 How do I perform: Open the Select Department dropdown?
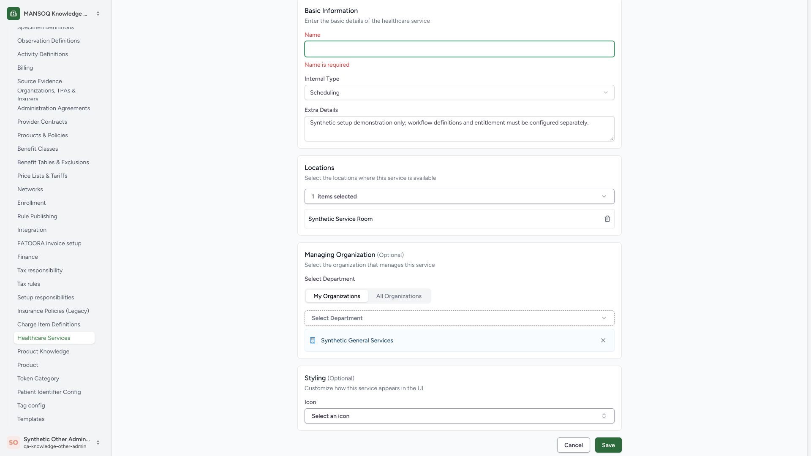point(459,318)
